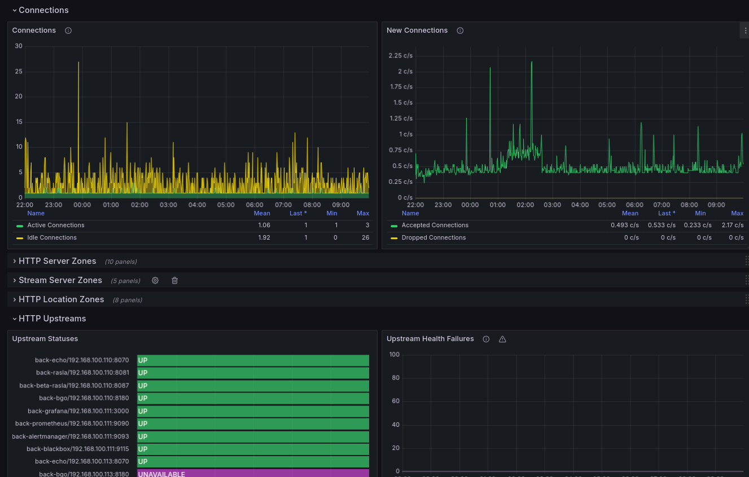This screenshot has width=749, height=477.
Task: Toggle Accepted Connections series in legend
Action: pyautogui.click(x=435, y=226)
